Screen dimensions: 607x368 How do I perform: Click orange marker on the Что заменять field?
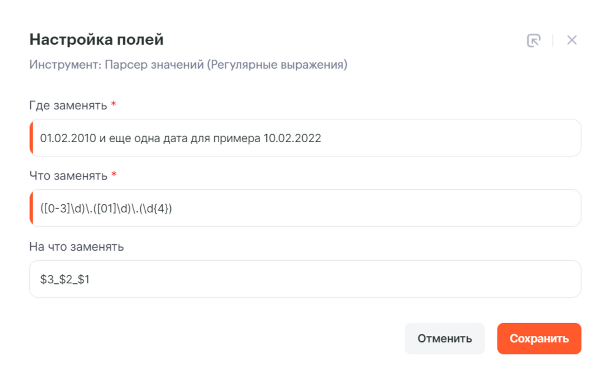pyautogui.click(x=31, y=208)
